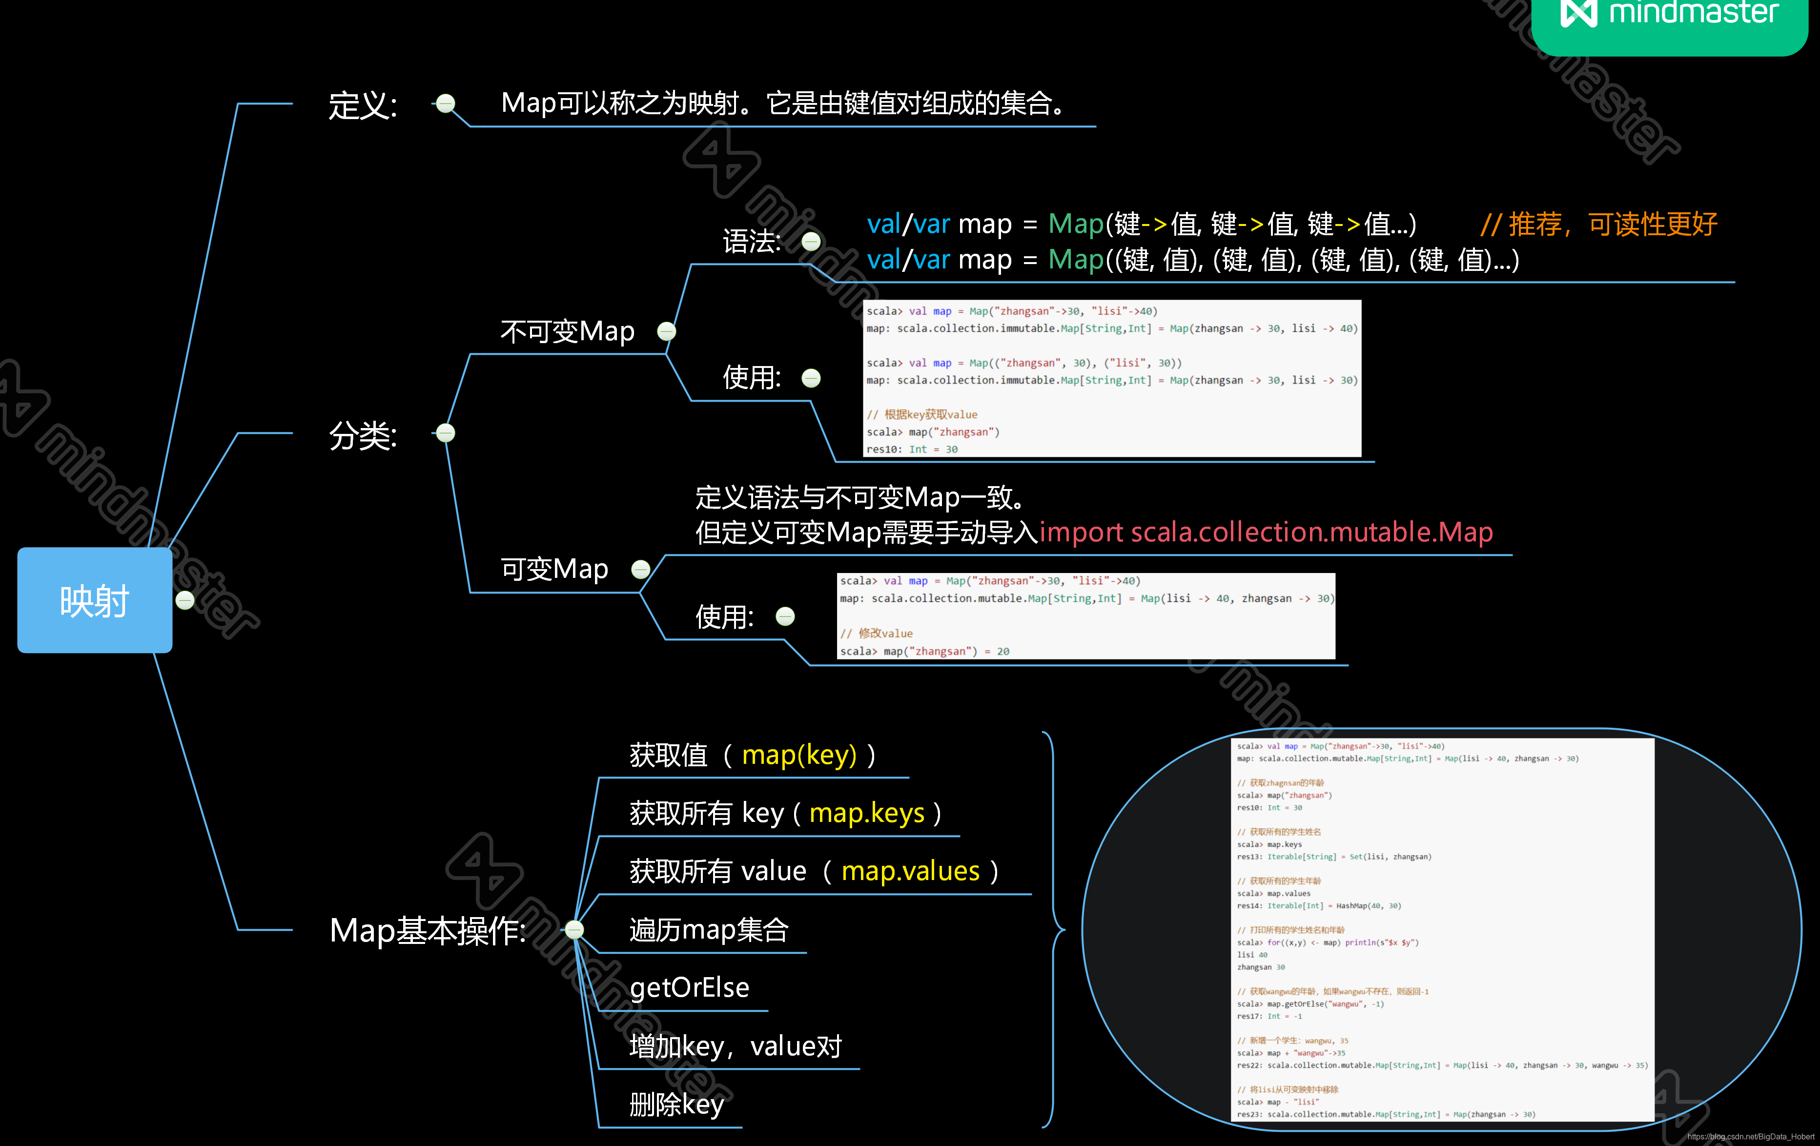Select 使用: label under 可变Map
Screen dimensions: 1820x1146
coord(725,617)
